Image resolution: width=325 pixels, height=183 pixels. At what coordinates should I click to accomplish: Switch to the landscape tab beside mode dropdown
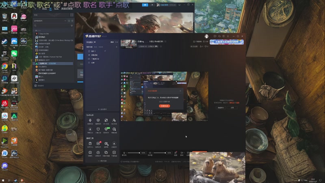(x=112, y=42)
